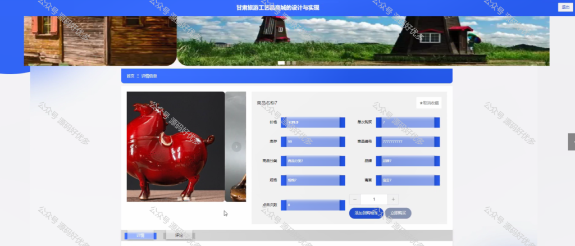
Task: Select the second banner carousel dot
Action: click(289, 63)
